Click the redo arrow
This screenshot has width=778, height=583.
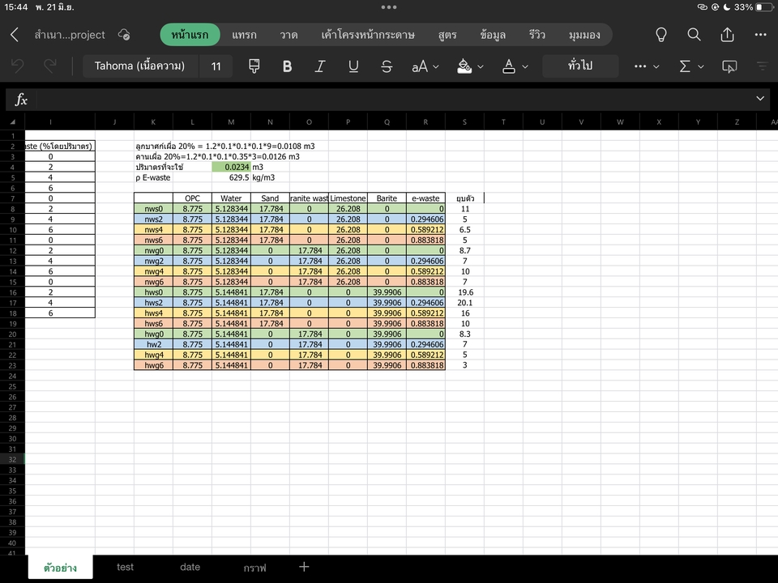click(49, 66)
